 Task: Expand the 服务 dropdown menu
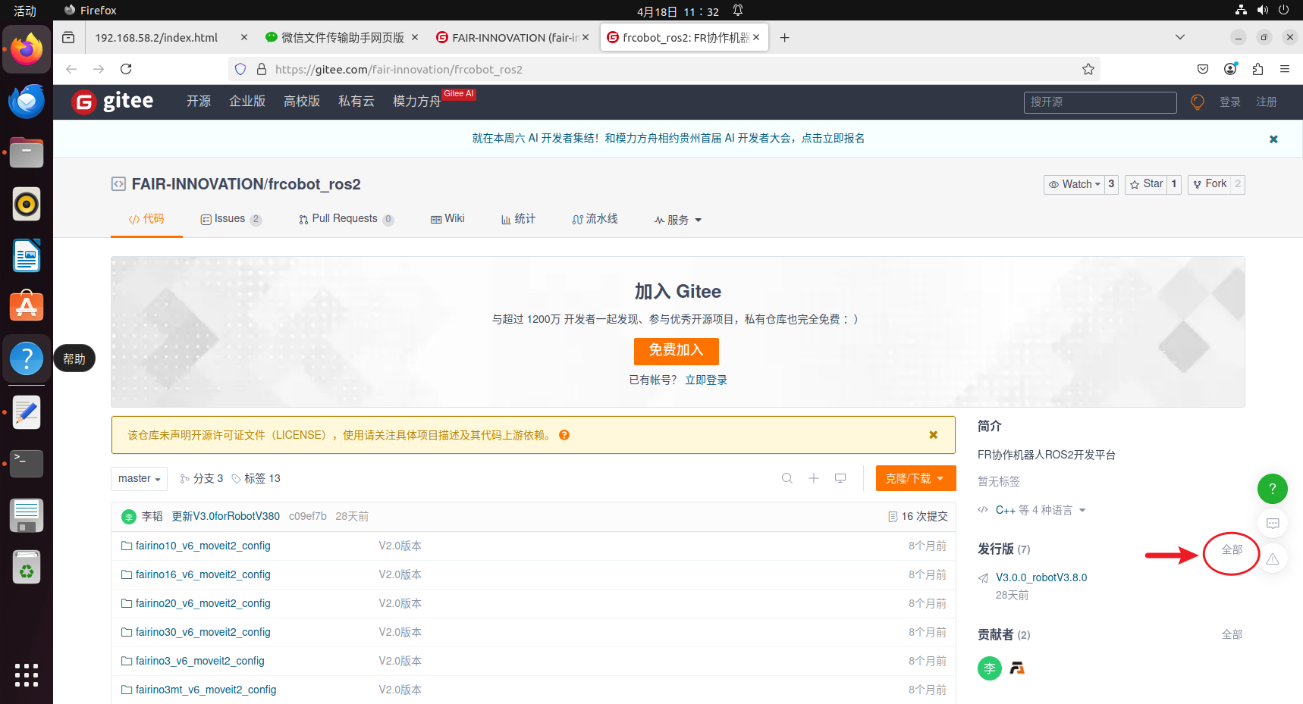click(678, 220)
